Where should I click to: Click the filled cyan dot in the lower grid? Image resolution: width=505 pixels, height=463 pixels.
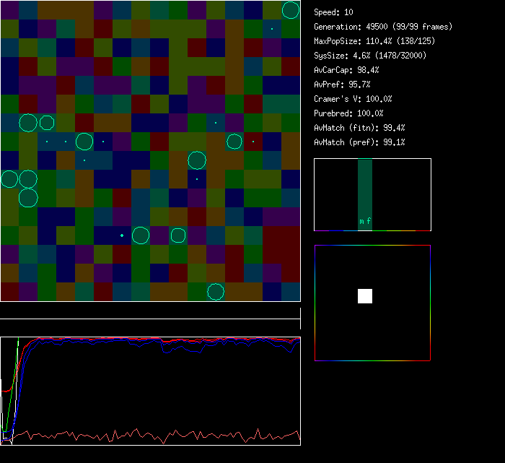(122, 235)
